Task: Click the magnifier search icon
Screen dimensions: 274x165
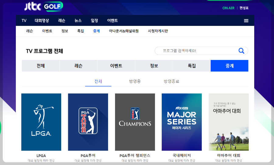Action: (x=241, y=51)
